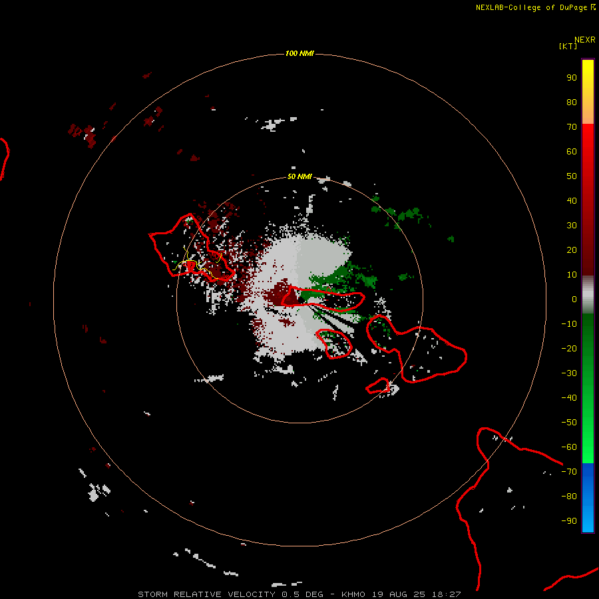Click the 10 value on the velocity scale
The width and height of the screenshot is (599, 599).
[572, 275]
